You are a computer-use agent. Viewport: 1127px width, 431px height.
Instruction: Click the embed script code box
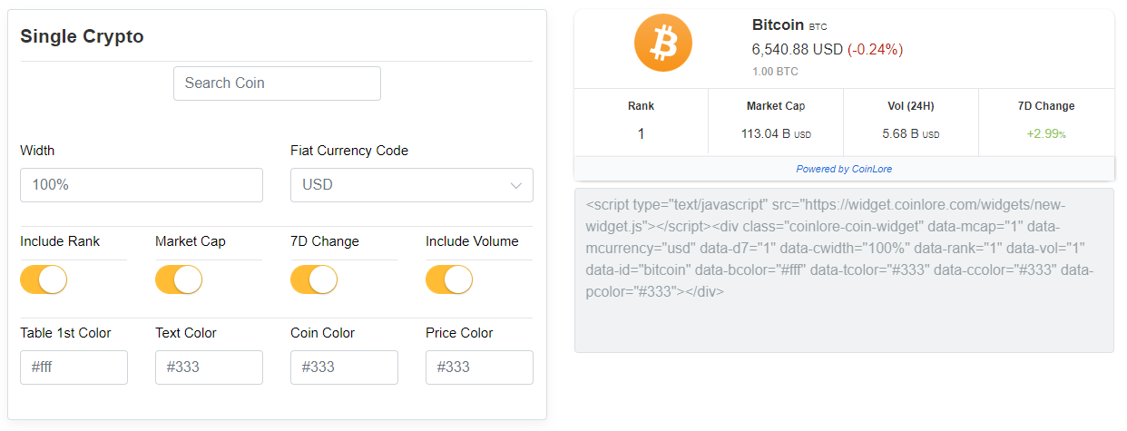pos(844,270)
